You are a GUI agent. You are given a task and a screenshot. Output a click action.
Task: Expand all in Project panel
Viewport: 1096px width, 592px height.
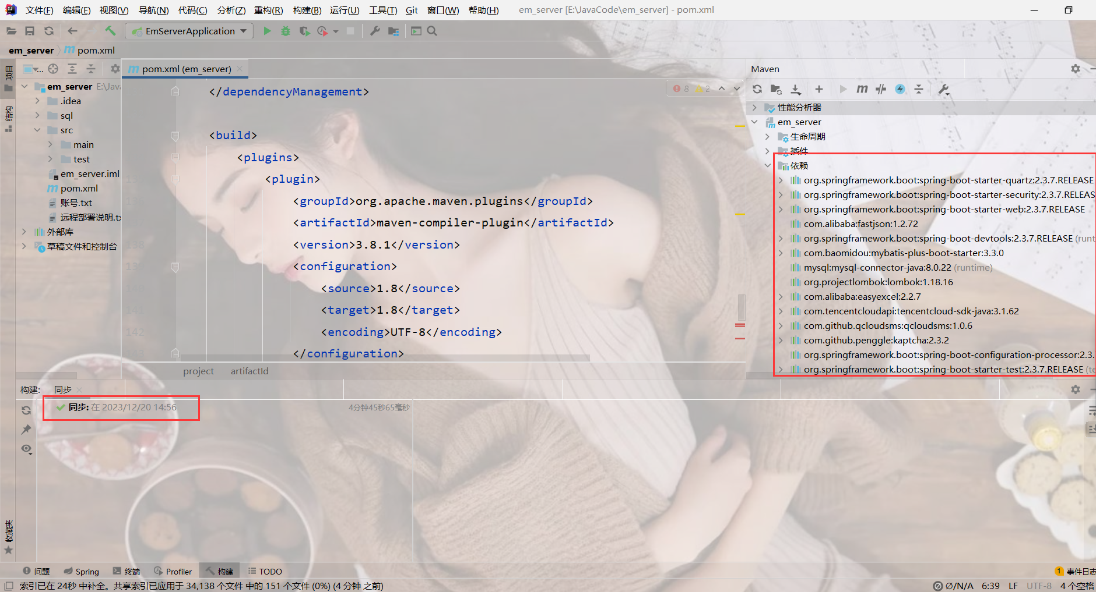[x=72, y=69]
